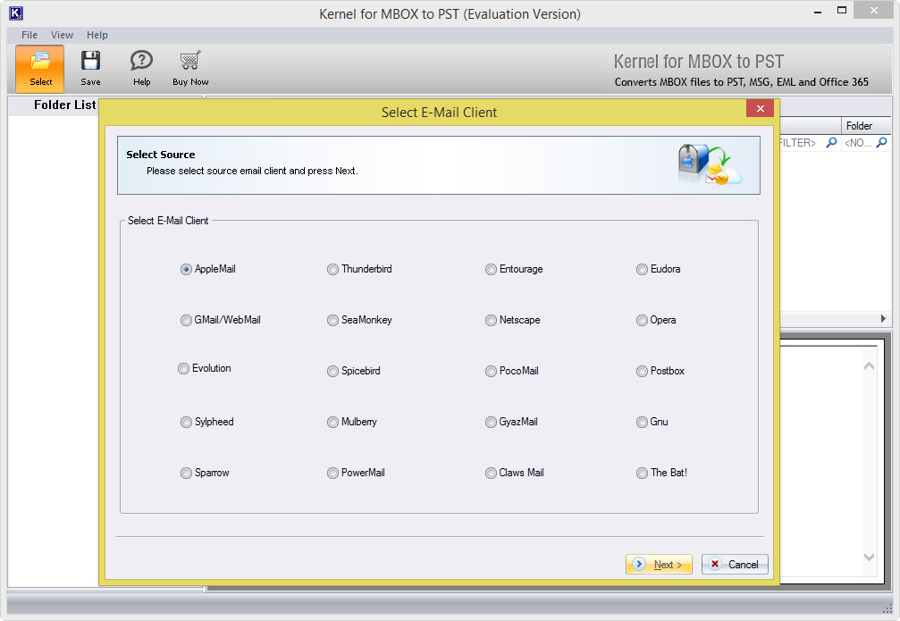Select the Claws Mail option
The width and height of the screenshot is (900, 621).
pos(491,473)
